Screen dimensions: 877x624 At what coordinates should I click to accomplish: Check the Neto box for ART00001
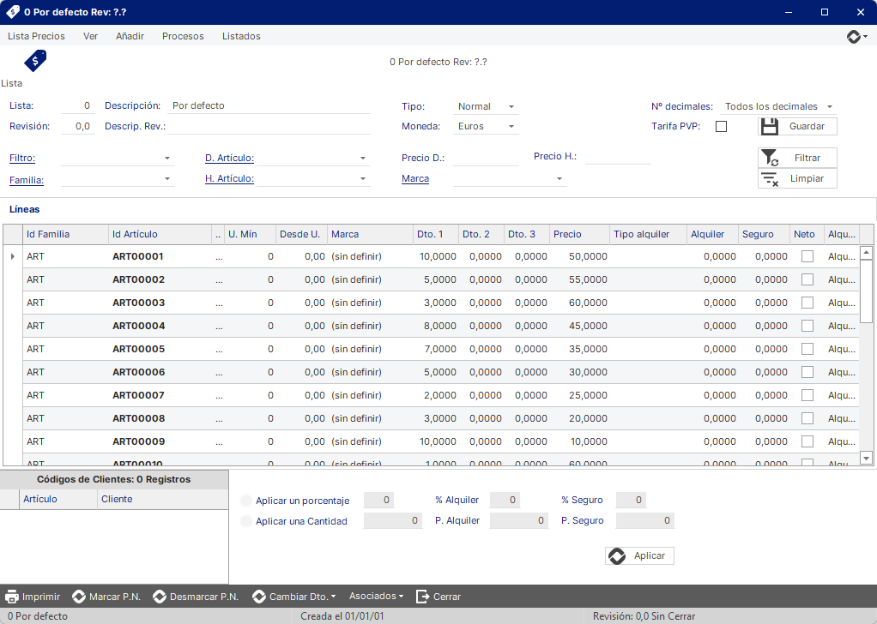coord(807,256)
